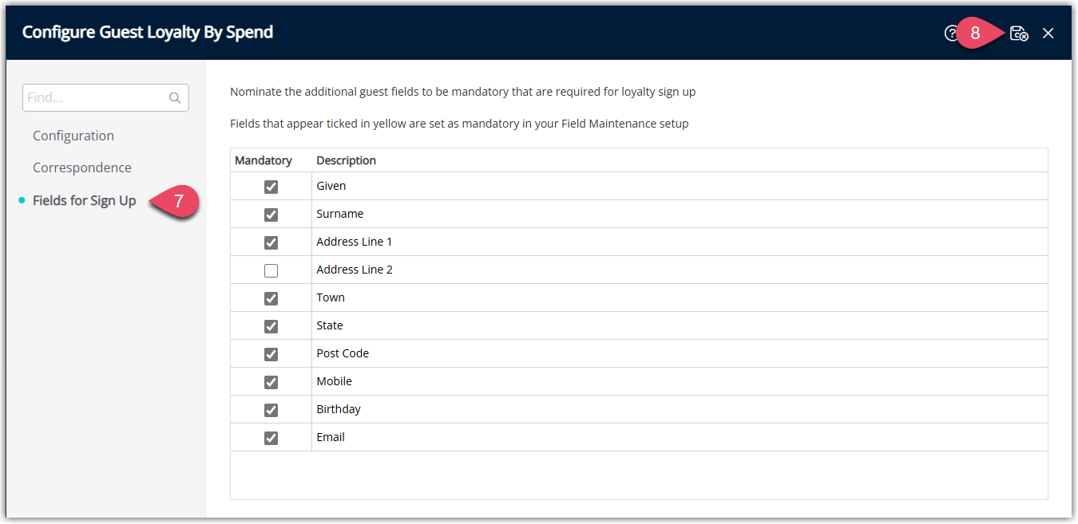Screen dimensions: 1078x524
Task: Toggle the Mobile mandatory checkbox
Action: [271, 382]
